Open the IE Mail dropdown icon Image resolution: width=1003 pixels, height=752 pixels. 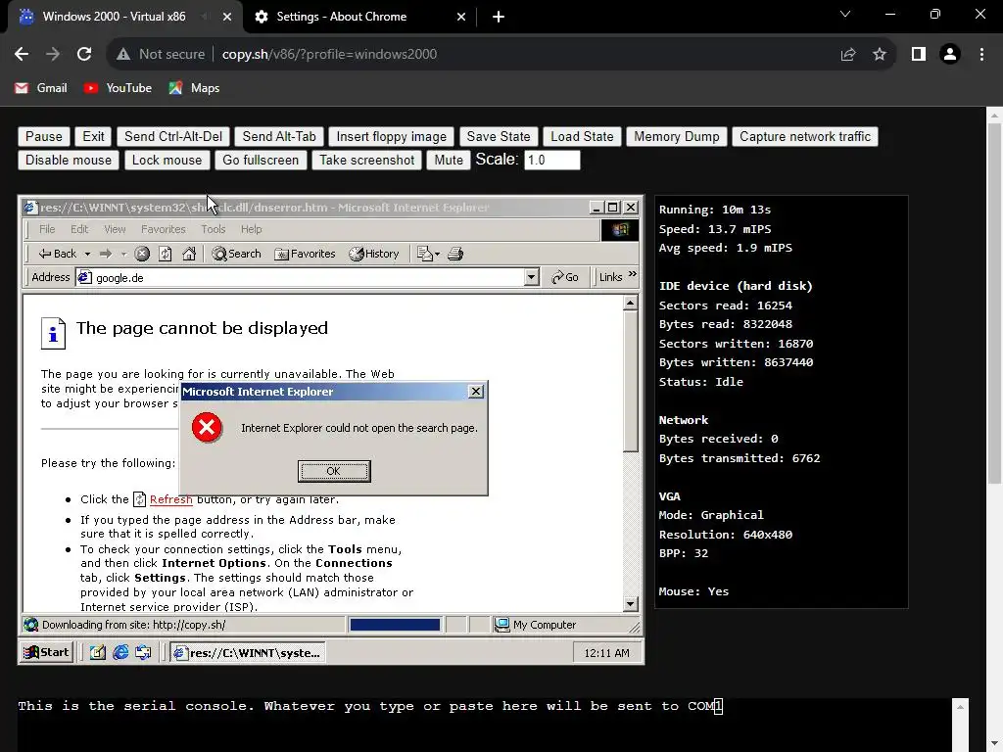(x=428, y=254)
